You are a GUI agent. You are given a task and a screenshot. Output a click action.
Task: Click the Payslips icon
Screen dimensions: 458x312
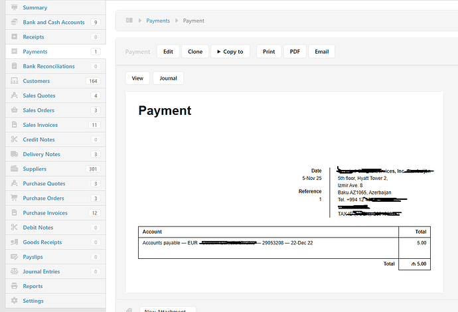click(x=14, y=256)
